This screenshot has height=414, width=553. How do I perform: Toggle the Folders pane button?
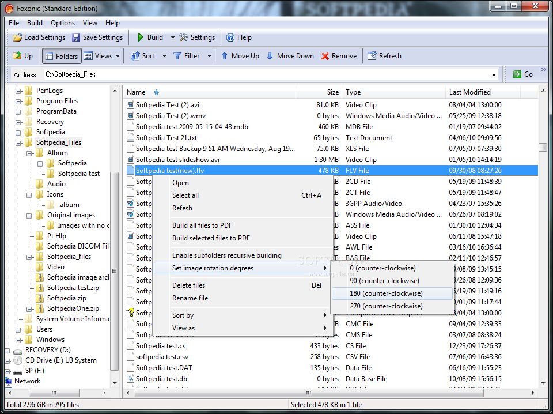[62, 56]
